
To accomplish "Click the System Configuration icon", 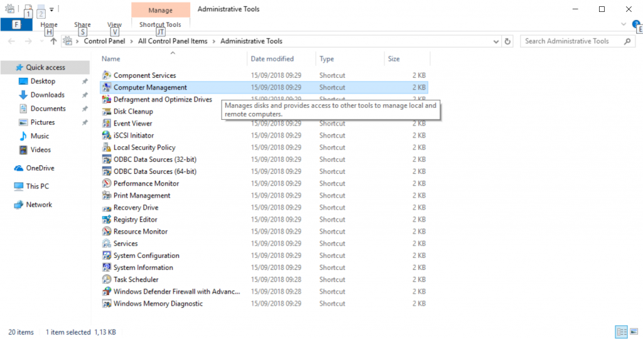I will (107, 256).
